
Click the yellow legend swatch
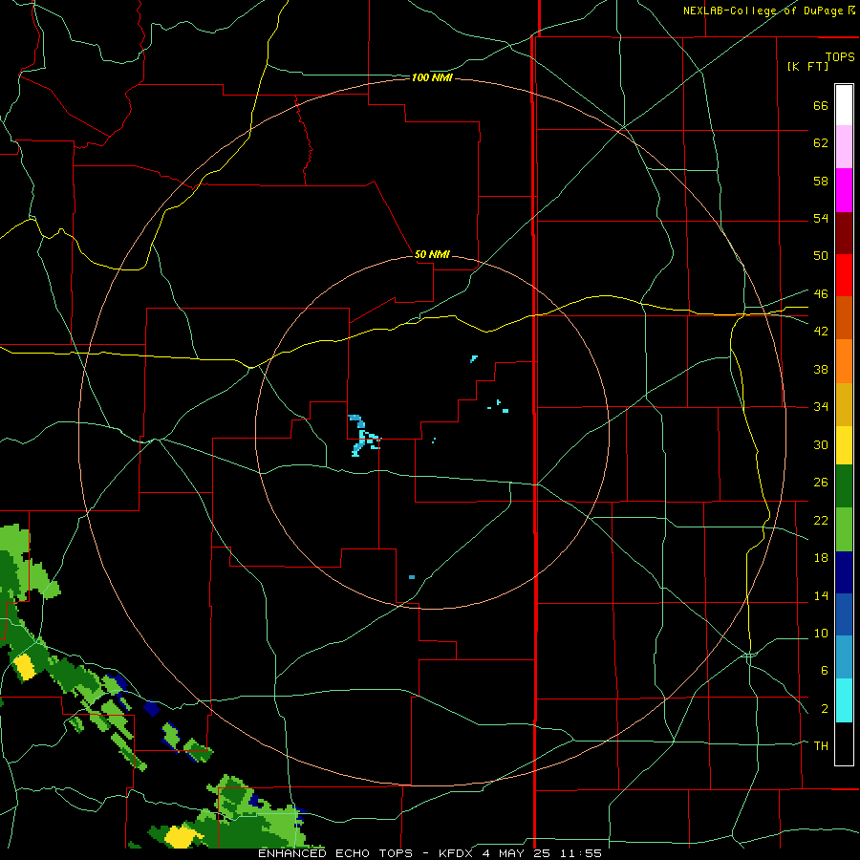click(844, 444)
